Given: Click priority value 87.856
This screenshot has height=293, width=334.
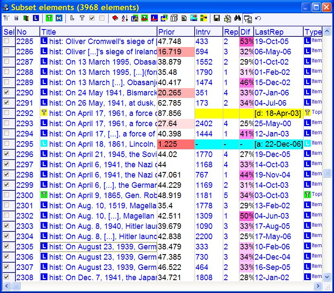Looking at the screenshot, I should 169,113.
